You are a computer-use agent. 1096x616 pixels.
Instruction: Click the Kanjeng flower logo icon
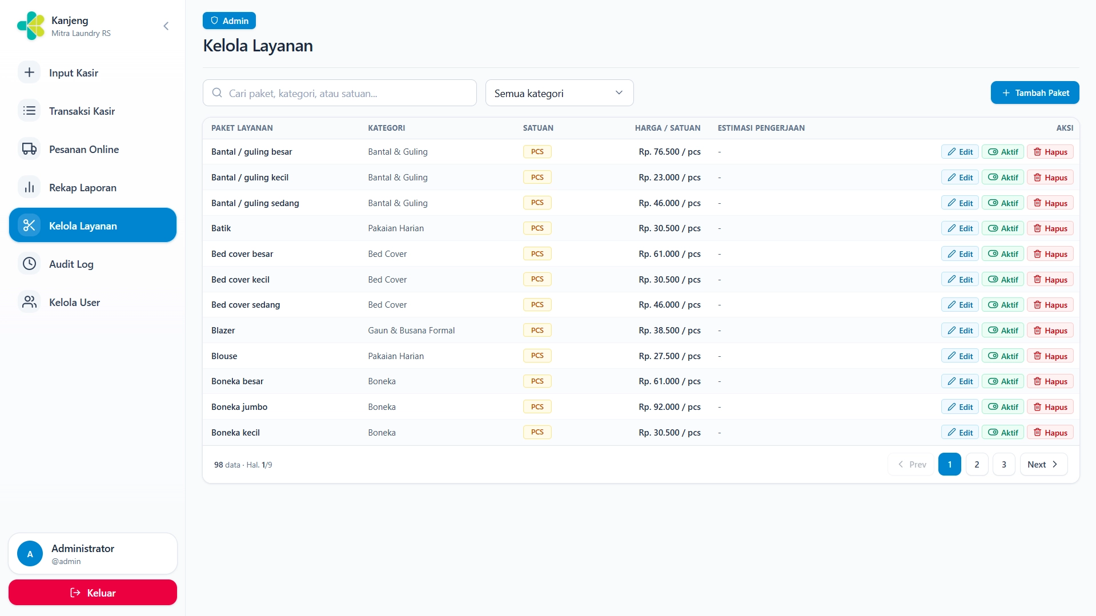(31, 26)
